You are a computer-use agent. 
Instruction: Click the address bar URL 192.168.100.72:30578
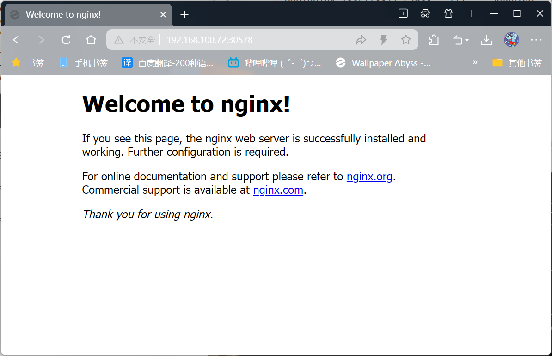pyautogui.click(x=210, y=40)
